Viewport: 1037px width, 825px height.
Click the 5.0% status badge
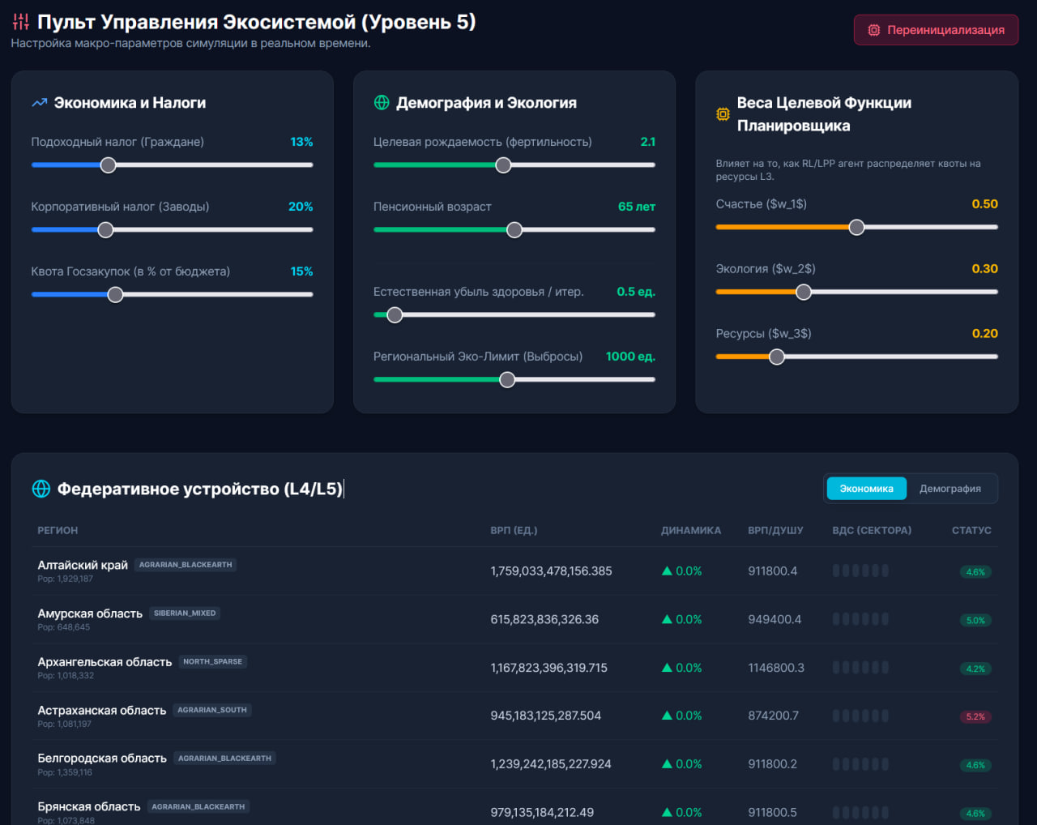tap(975, 621)
